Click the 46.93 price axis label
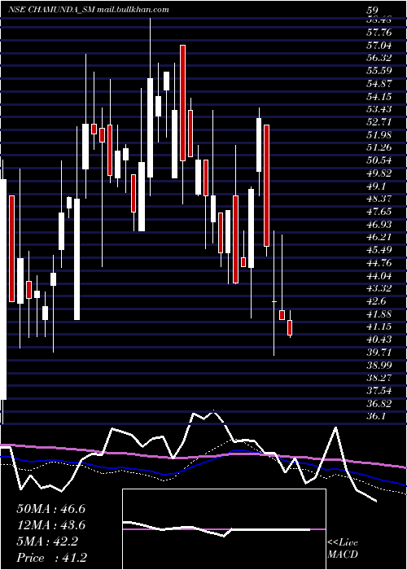This screenshot has width=407, height=570. (x=379, y=224)
